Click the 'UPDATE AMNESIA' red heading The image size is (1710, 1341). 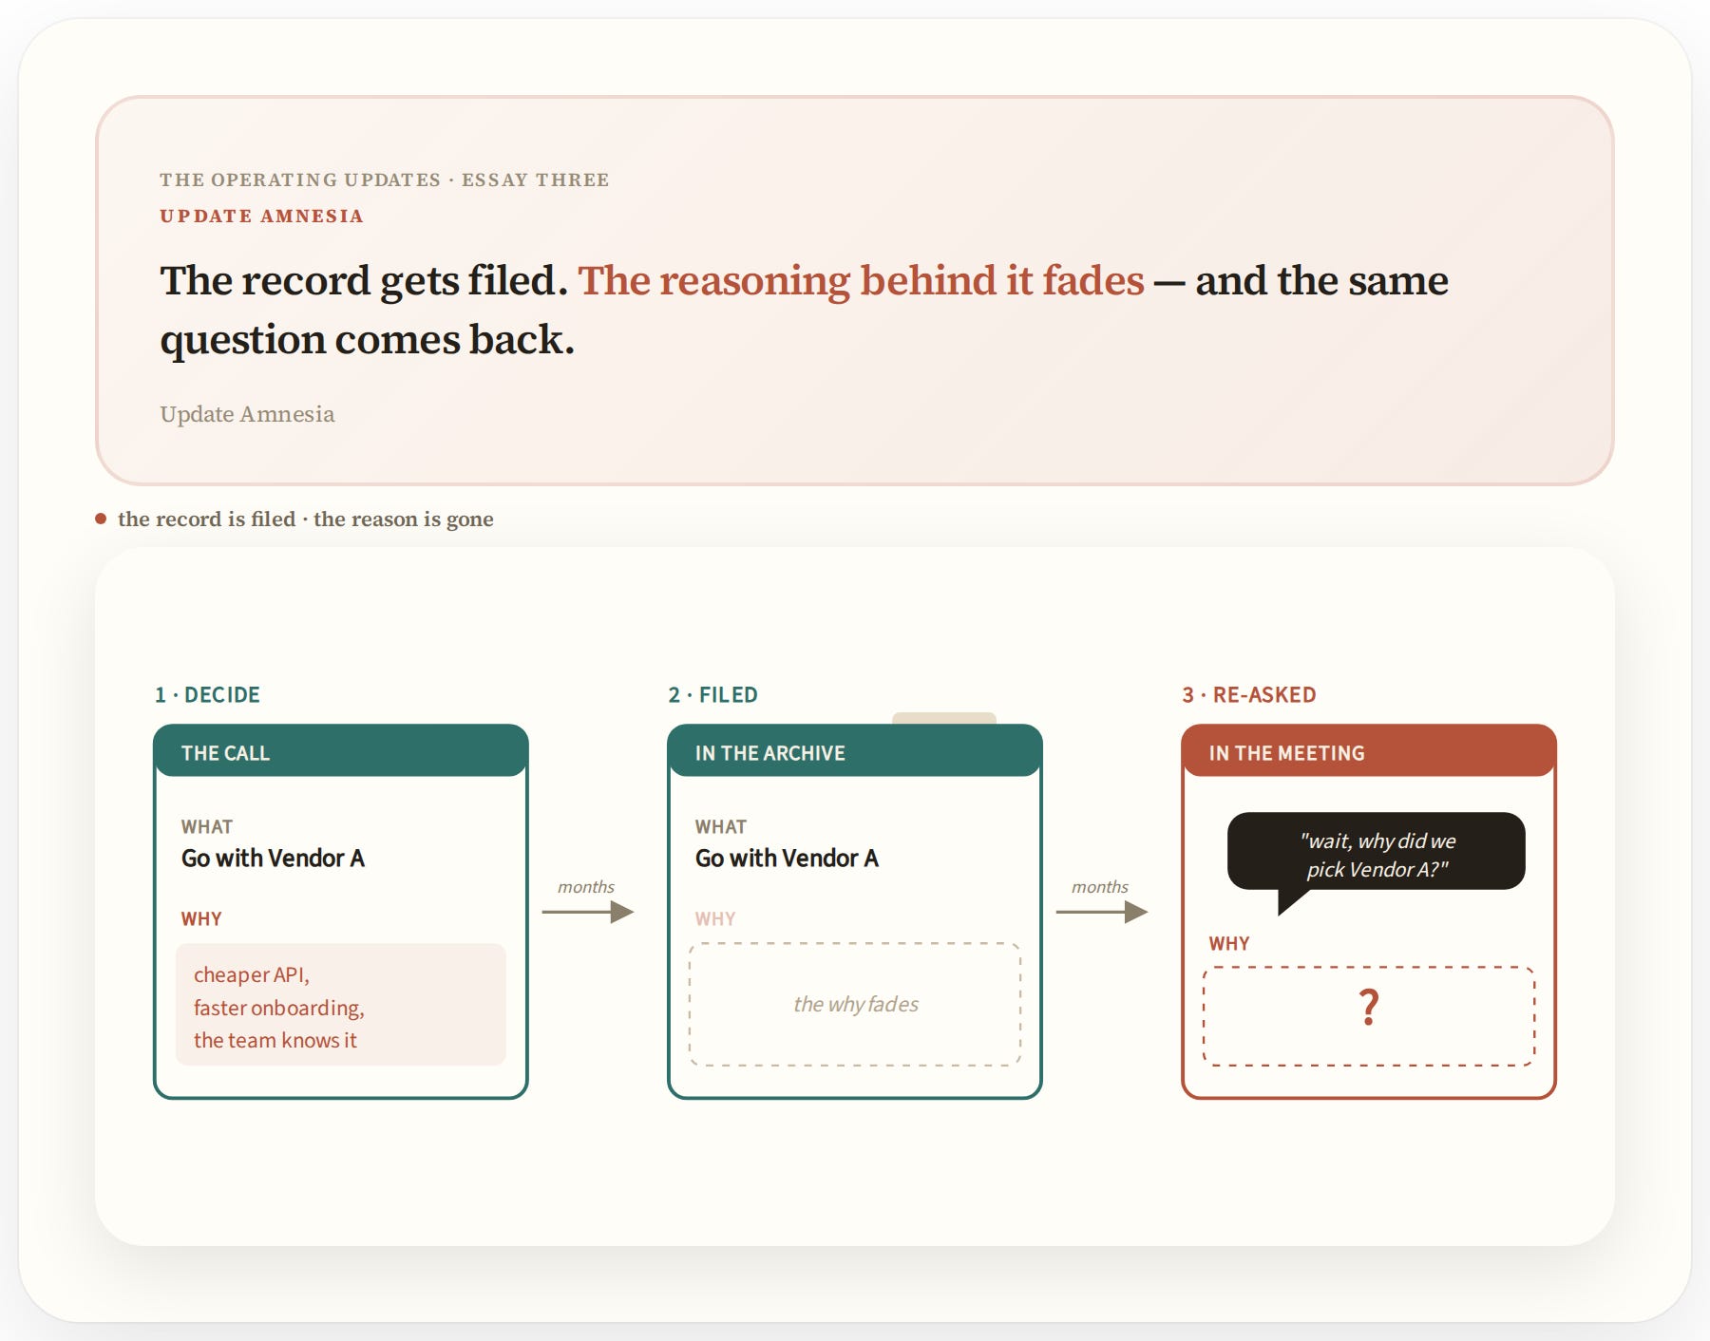261,217
